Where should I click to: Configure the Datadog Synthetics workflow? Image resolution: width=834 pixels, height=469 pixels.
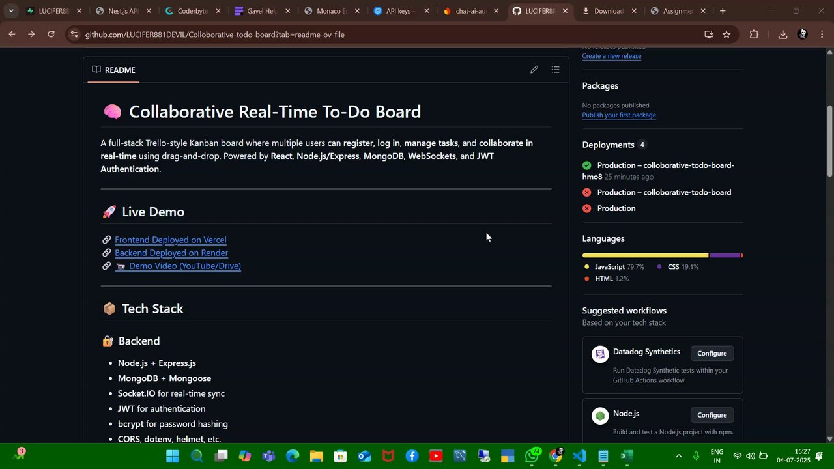click(712, 353)
